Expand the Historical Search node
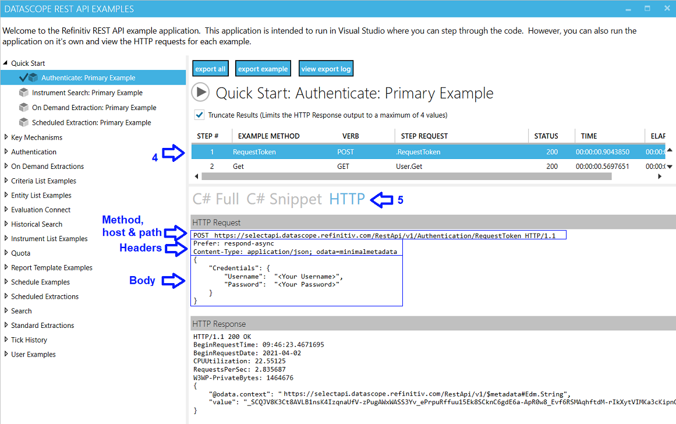 click(x=6, y=224)
